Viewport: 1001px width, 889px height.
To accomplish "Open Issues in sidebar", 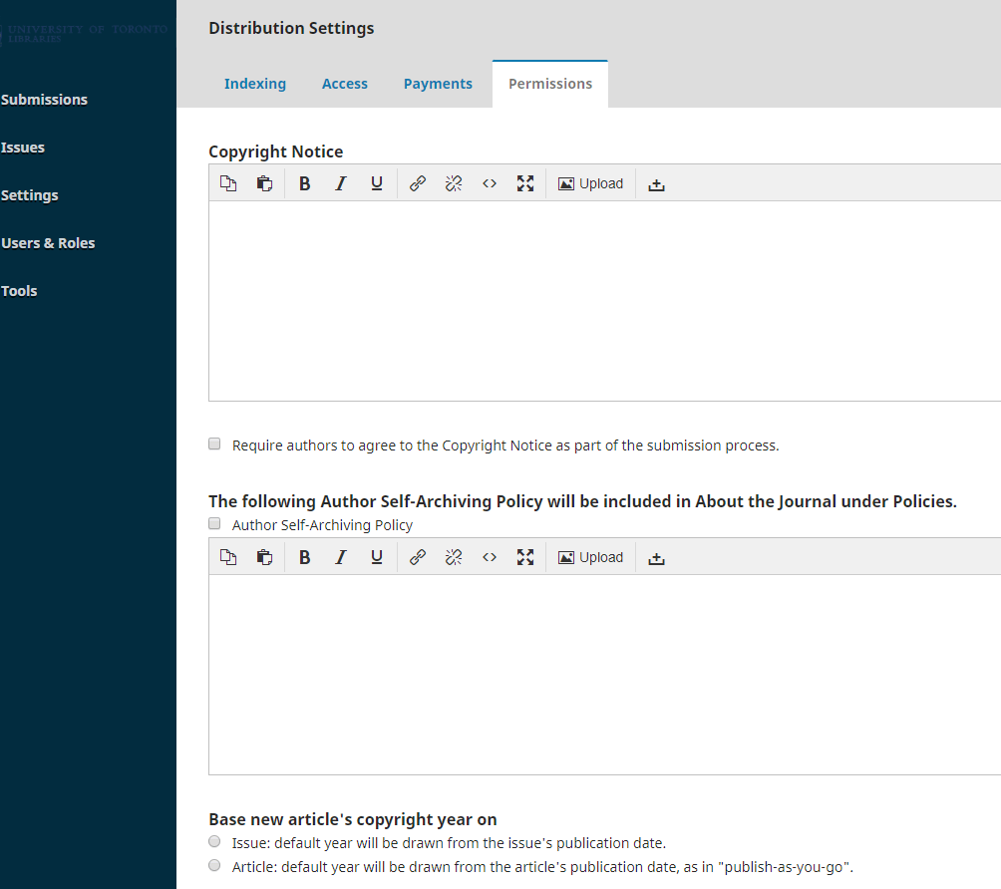I will click(22, 148).
